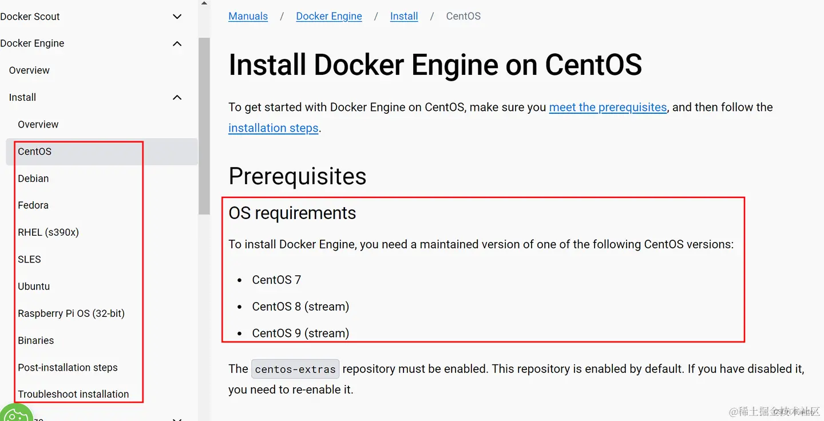The width and height of the screenshot is (824, 421).
Task: Collapse the Install subsection chevron
Action: click(x=177, y=98)
